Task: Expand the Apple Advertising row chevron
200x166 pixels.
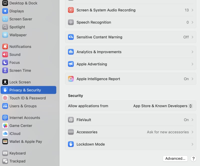Action: point(192,64)
